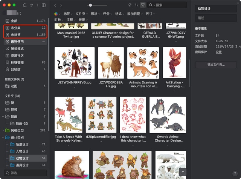Click the lightning bolt icon
Screen dimensions: 241x179
130,5
